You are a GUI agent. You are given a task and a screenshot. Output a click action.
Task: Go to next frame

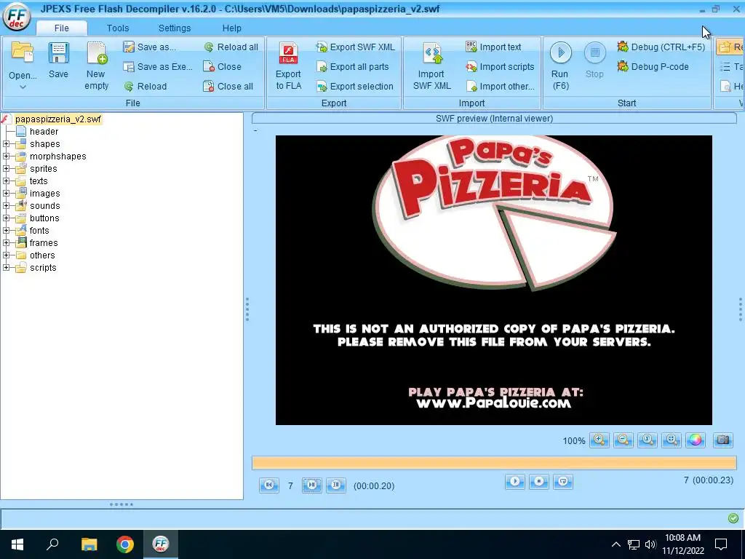coord(311,485)
